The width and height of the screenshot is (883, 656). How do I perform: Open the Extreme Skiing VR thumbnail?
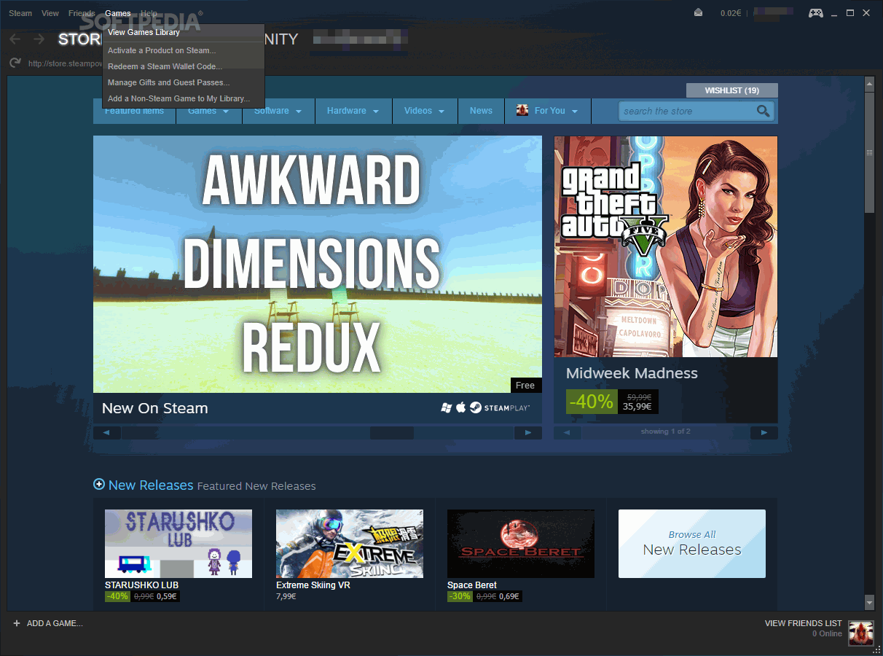click(x=350, y=544)
